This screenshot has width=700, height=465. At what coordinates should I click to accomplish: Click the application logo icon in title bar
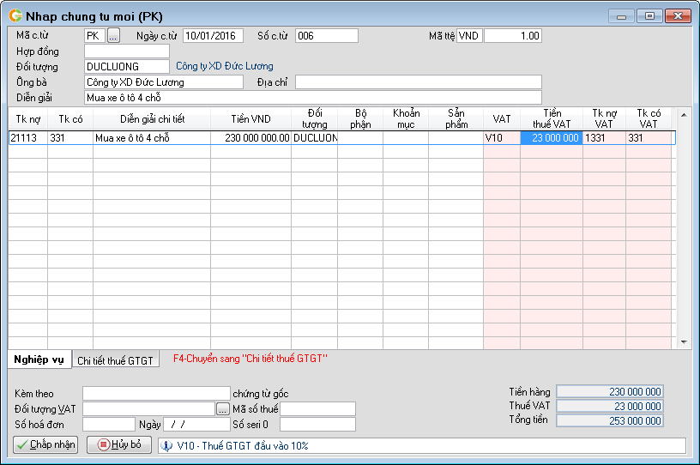point(15,15)
